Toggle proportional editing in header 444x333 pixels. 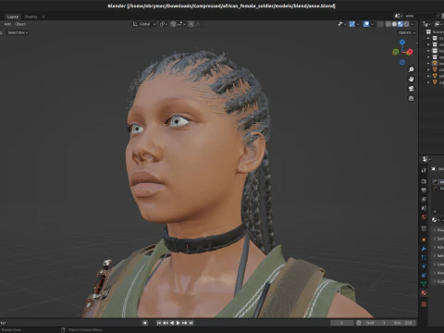pos(191,24)
